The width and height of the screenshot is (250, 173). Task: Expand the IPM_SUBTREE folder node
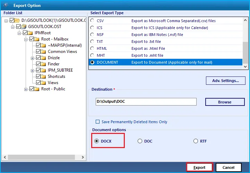[x=32, y=71]
